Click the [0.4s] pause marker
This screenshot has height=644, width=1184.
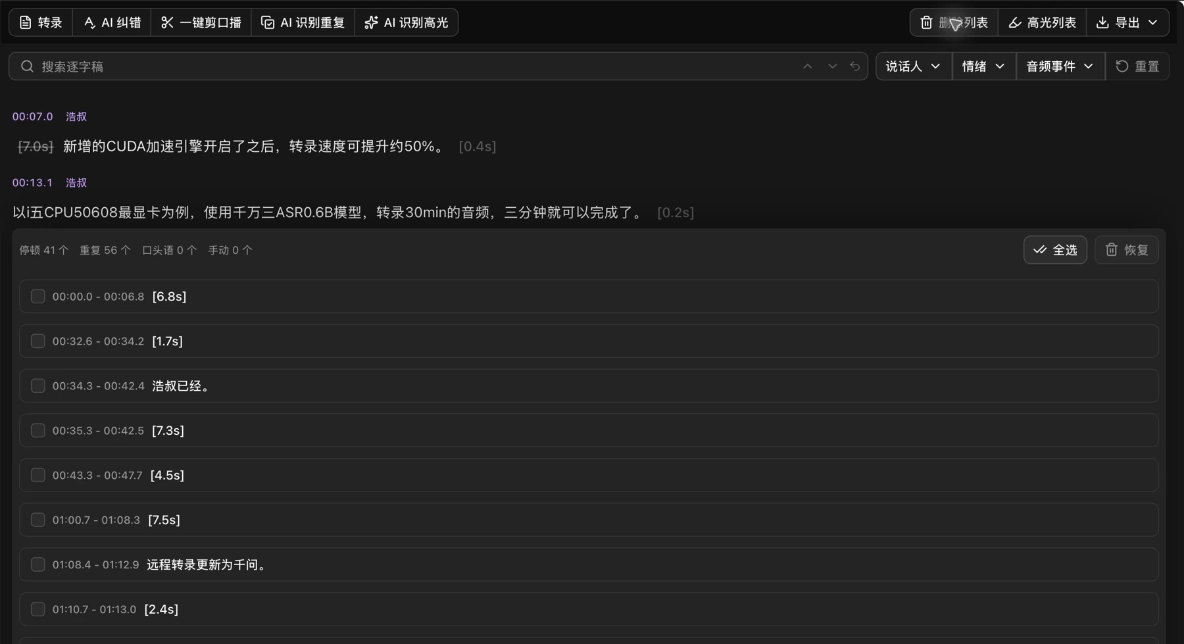click(478, 147)
